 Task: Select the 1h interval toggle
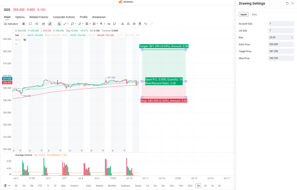coord(198,186)
